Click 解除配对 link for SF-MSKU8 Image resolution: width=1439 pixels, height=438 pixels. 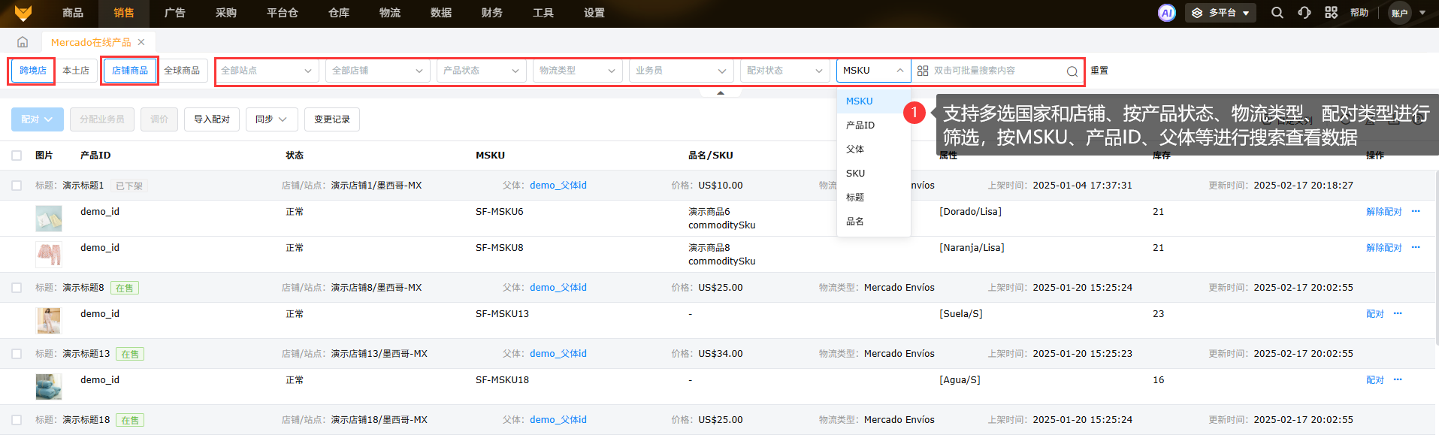(x=1383, y=248)
